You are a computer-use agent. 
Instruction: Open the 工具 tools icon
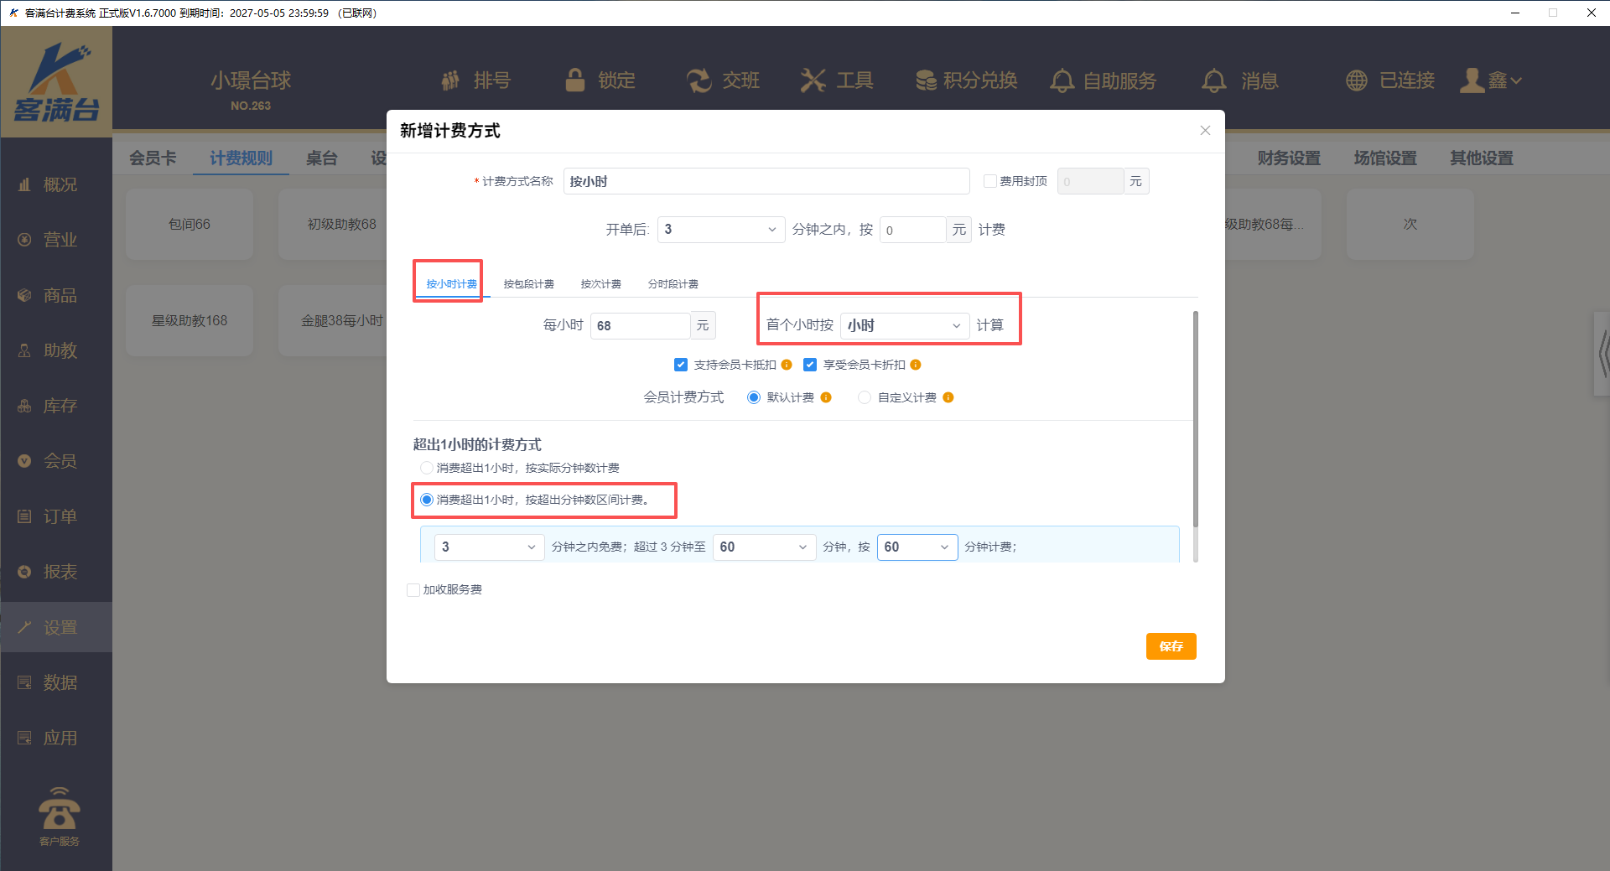pyautogui.click(x=813, y=80)
